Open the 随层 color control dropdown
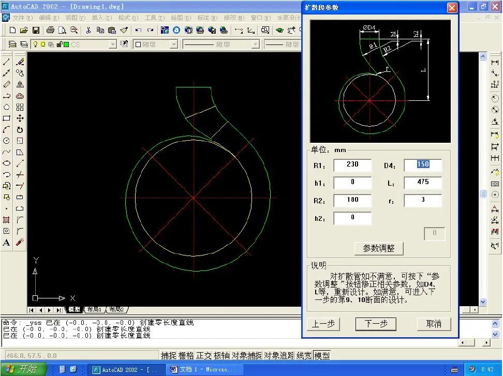 click(x=173, y=44)
